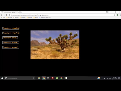This screenshot has width=121, height=91.
Task: Open File Explorer from the taskbar
Action: [39, 78]
